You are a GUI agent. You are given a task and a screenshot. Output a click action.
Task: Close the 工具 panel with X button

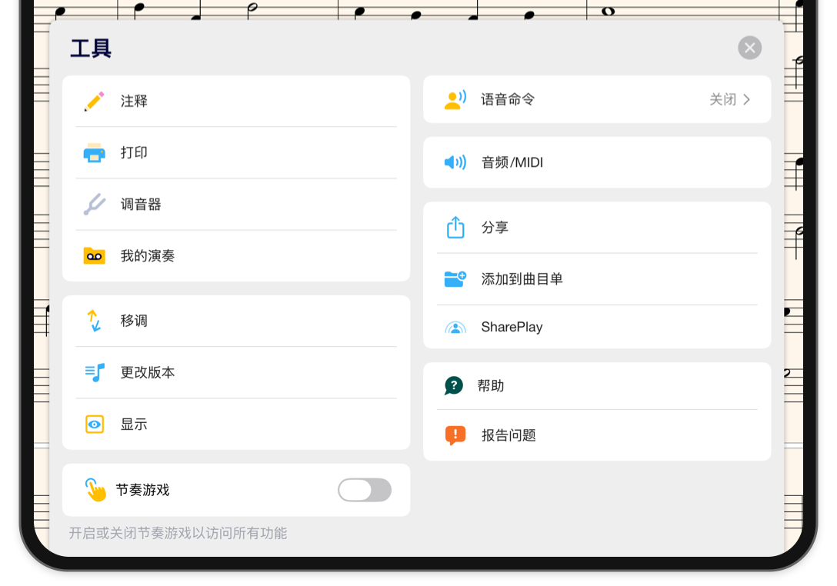click(749, 48)
